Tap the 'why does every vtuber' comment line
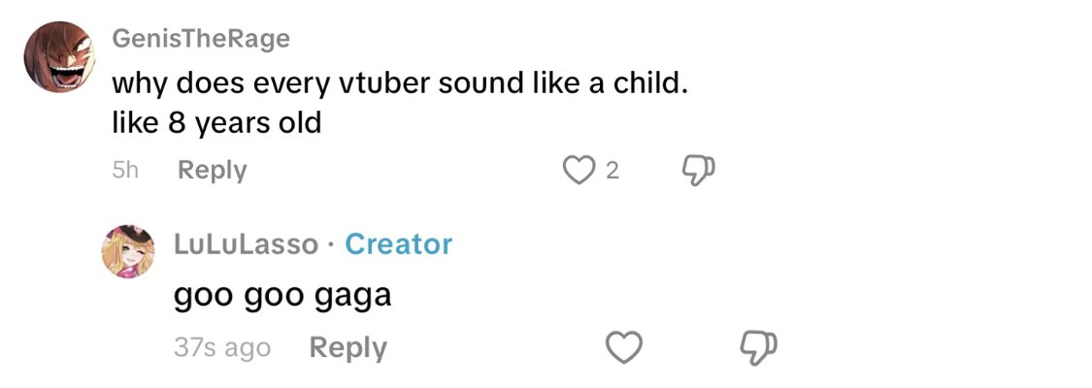 (400, 83)
